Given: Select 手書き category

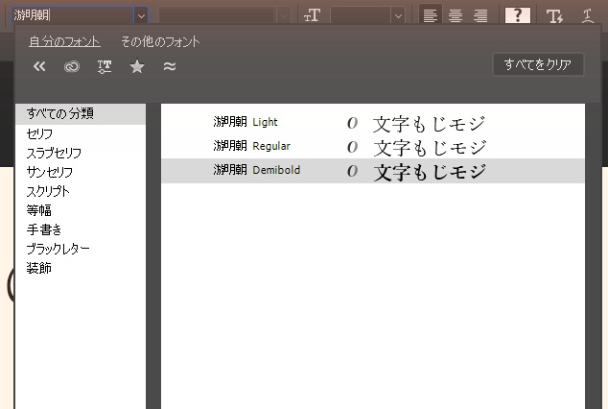Looking at the screenshot, I should [81, 229].
